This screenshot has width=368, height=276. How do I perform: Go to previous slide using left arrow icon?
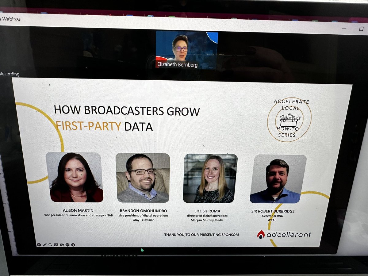click(39, 244)
